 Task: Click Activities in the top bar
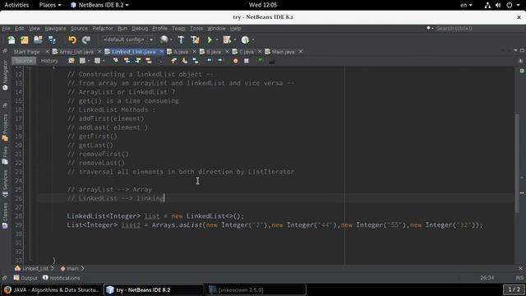16,5
